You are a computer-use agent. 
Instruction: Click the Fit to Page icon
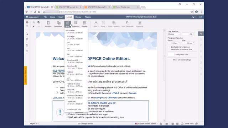(x=172, y=124)
